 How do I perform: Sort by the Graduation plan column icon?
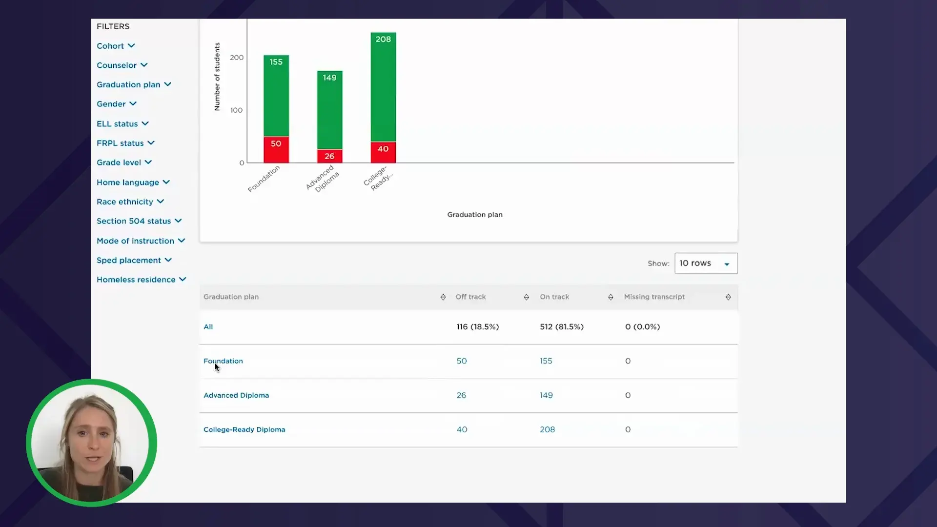point(443,297)
